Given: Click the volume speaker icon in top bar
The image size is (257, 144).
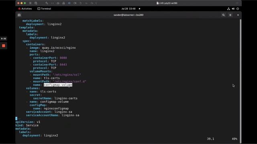Looking at the screenshot, I should click(x=233, y=9).
